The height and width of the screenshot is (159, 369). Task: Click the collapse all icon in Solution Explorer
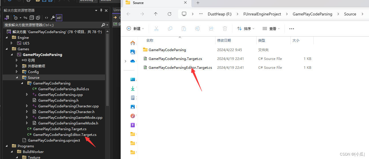[32, 18]
